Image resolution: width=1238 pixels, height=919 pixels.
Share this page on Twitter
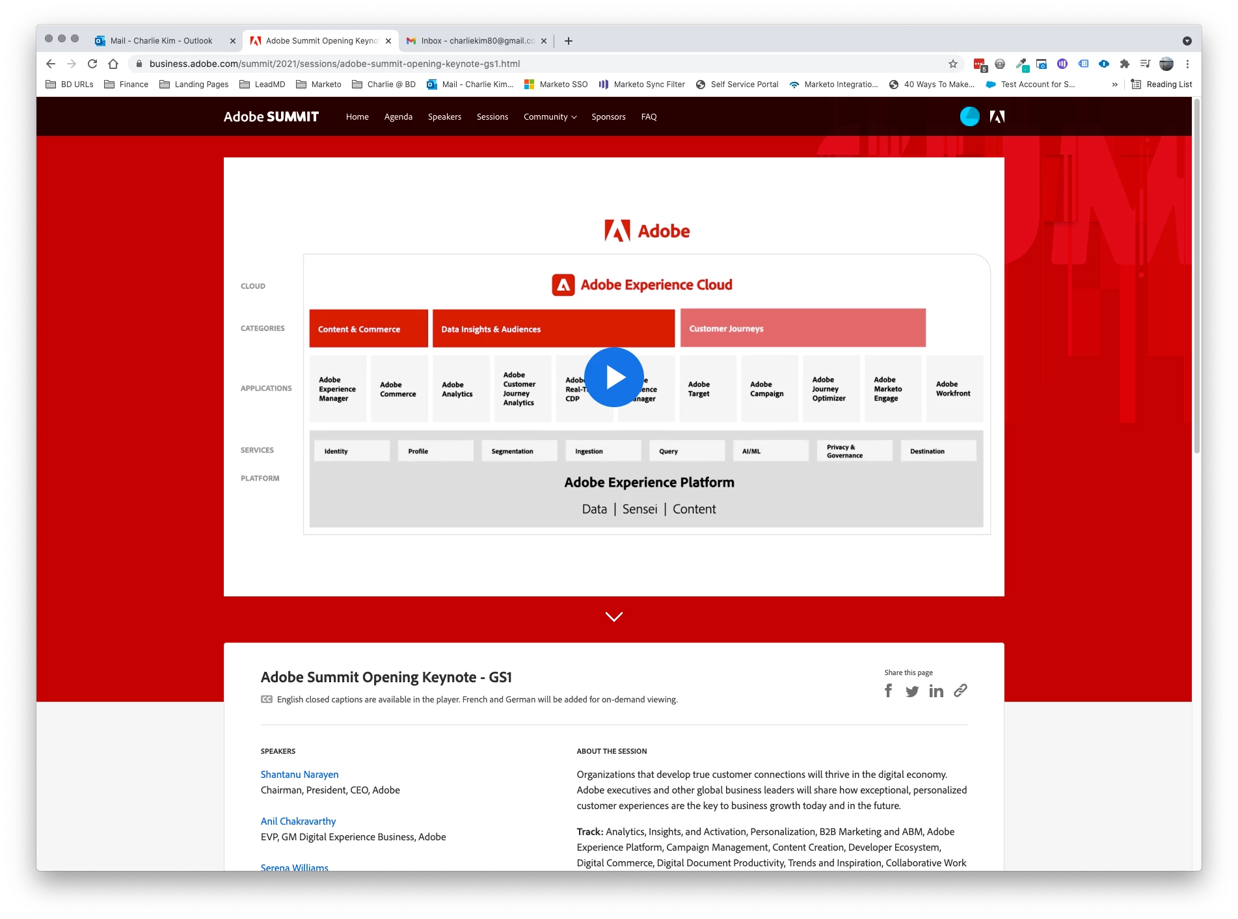(x=912, y=691)
